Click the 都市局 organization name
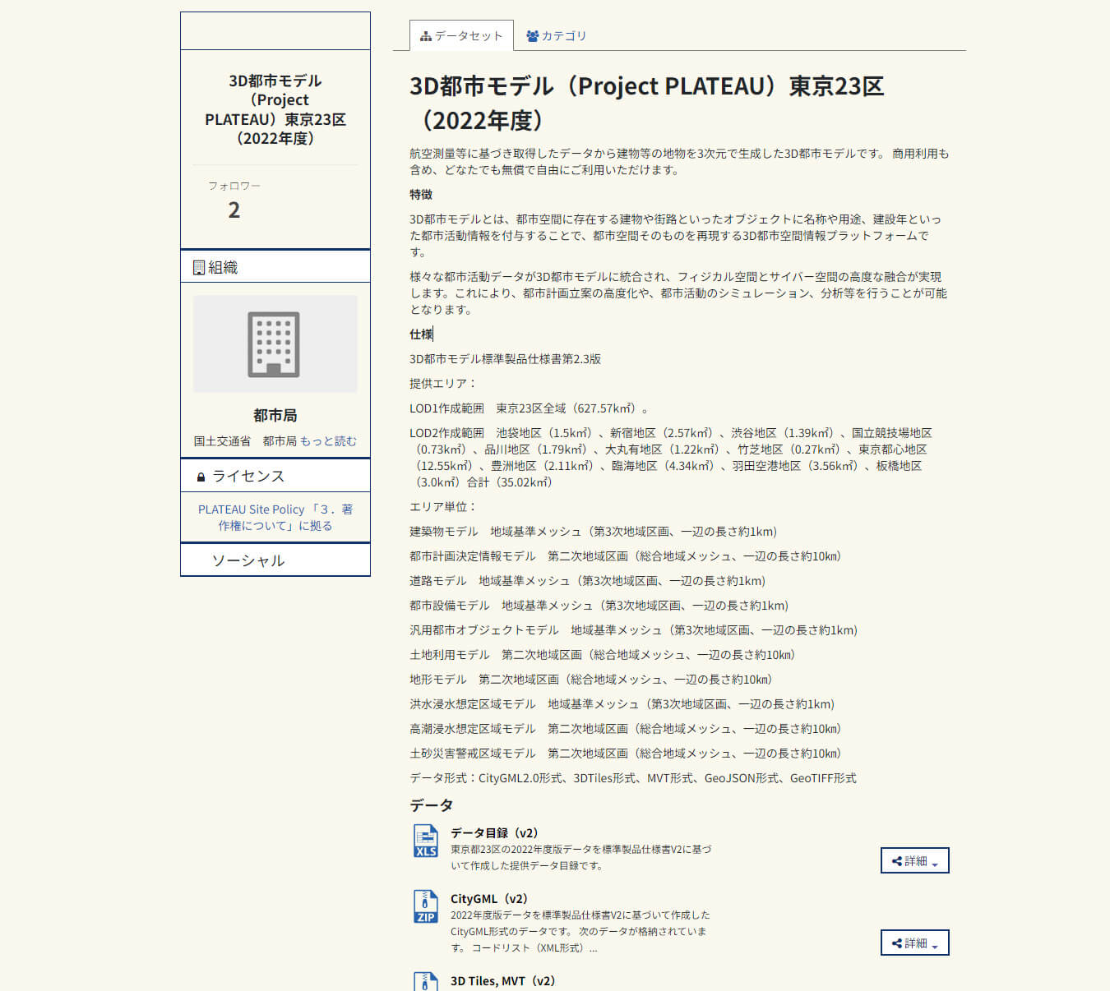 [x=275, y=415]
